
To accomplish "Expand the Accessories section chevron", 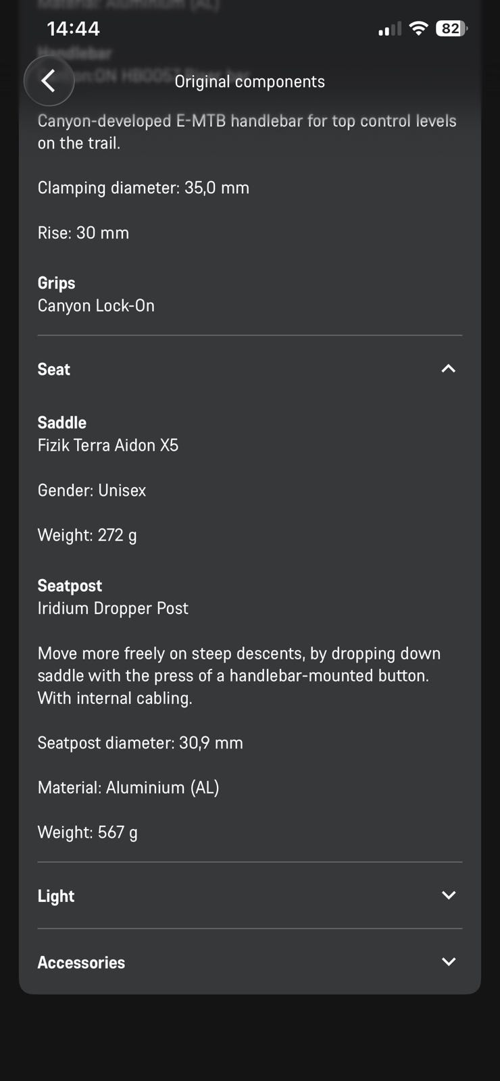I will click(x=449, y=961).
